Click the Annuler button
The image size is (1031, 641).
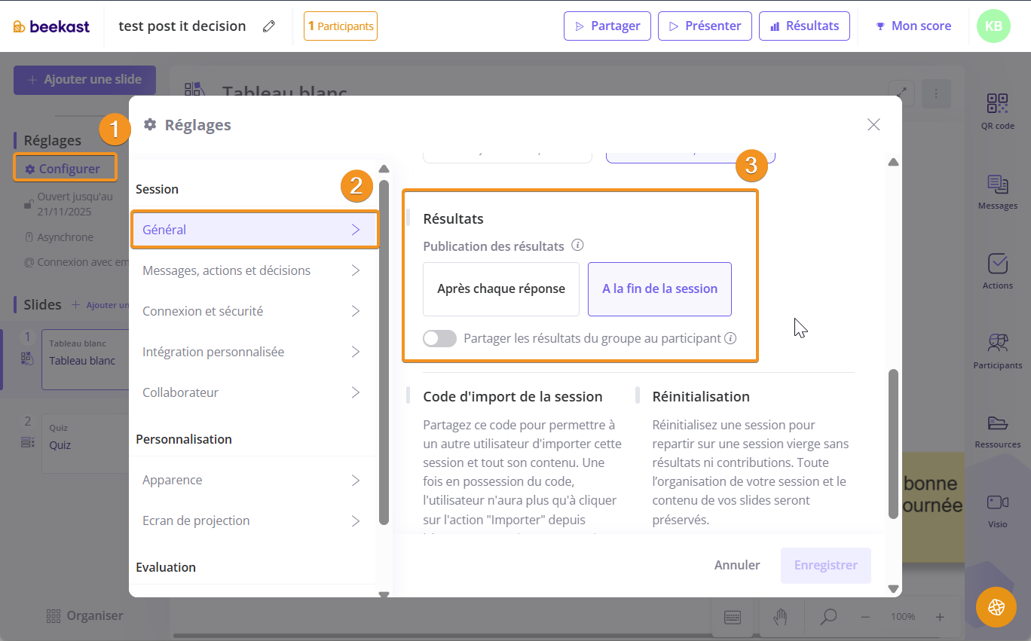[x=737, y=565]
